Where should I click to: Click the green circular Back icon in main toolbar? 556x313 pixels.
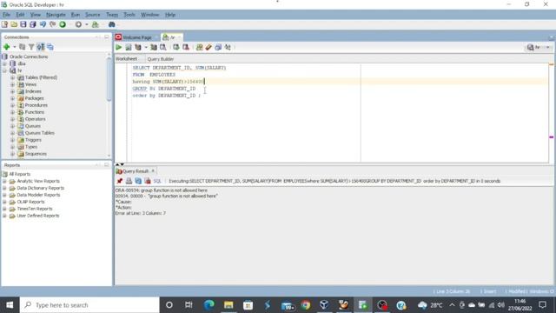coord(63,24)
